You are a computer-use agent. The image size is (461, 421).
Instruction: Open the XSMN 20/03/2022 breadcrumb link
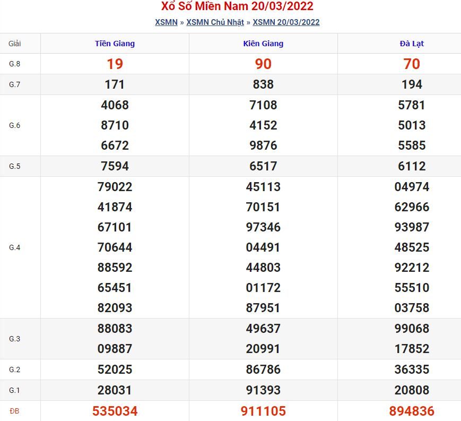click(286, 22)
